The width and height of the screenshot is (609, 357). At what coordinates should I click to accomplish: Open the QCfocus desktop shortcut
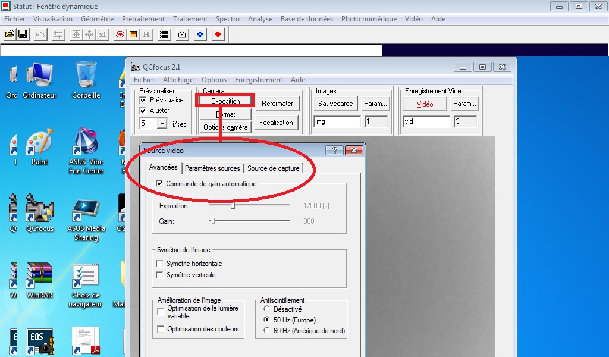39,213
